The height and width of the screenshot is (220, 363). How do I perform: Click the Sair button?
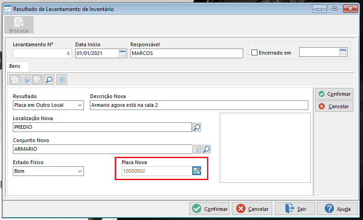click(x=295, y=209)
